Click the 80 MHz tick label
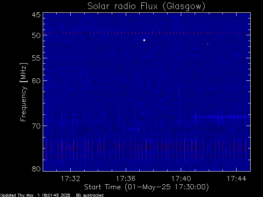The width and height of the screenshot is (263, 197). [36, 169]
